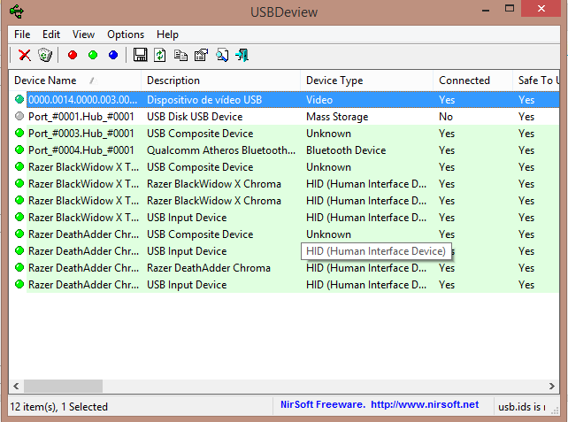Select the Port_#0003.Hub_#0001 row
Viewport: 568px width, 422px height.
pos(284,134)
